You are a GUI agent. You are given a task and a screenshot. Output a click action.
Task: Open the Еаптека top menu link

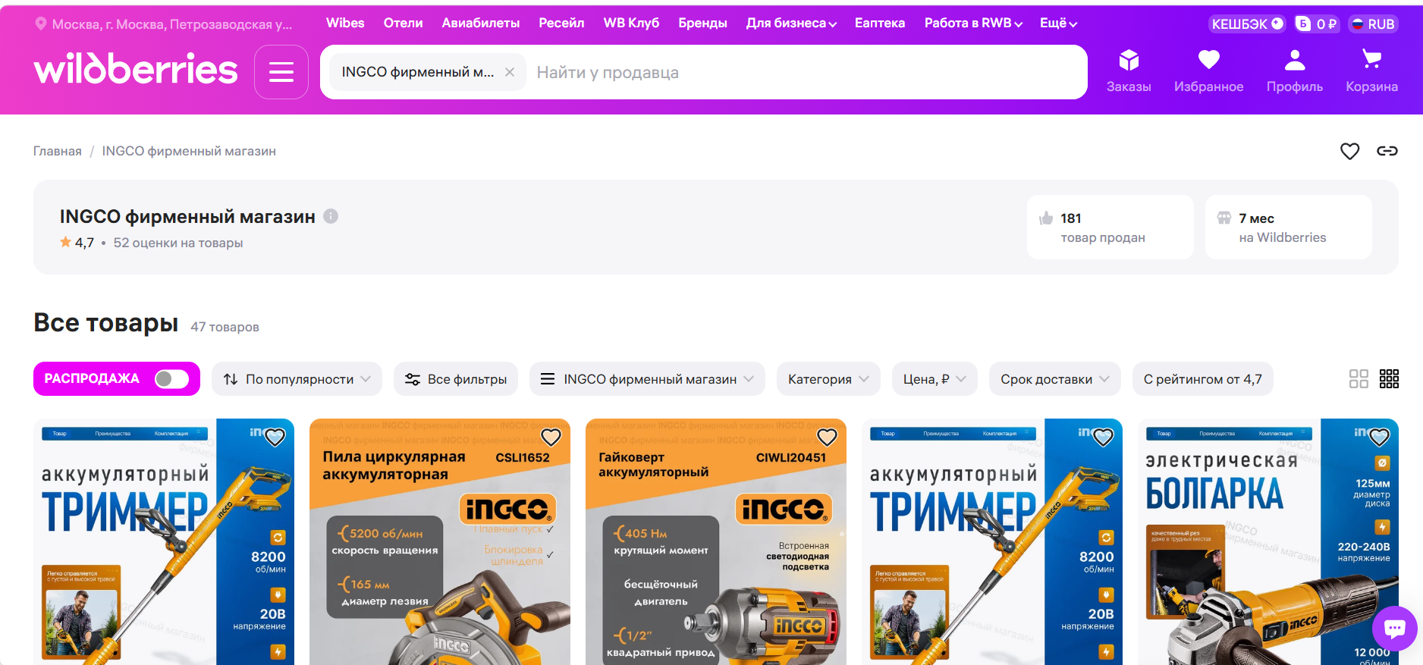880,23
